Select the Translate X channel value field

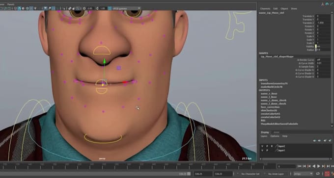[323, 16]
